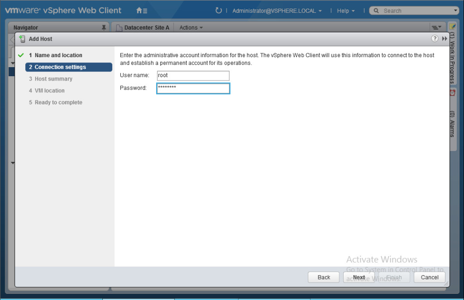This screenshot has height=300, width=464.
Task: Click the double-arrow to maximize the wizard
Action: tap(444, 39)
